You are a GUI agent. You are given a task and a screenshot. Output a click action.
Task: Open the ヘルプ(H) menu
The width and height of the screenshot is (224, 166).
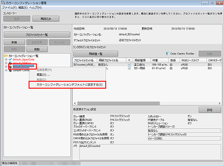tap(36, 7)
